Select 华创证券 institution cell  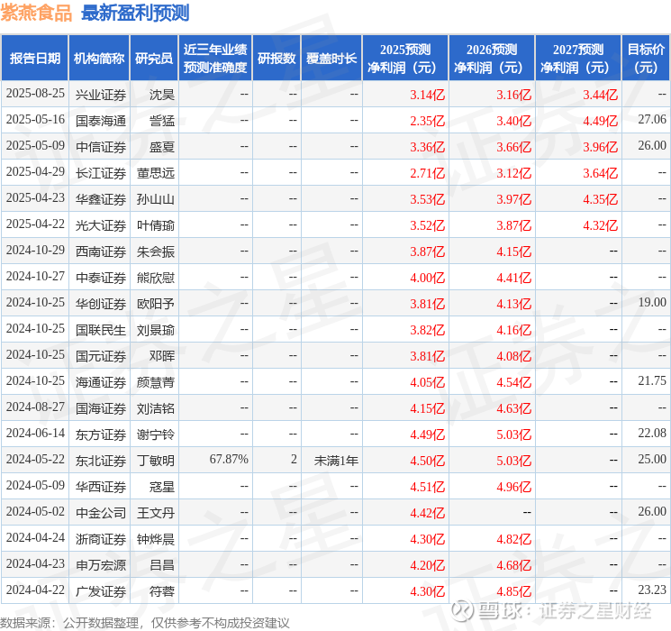101,304
